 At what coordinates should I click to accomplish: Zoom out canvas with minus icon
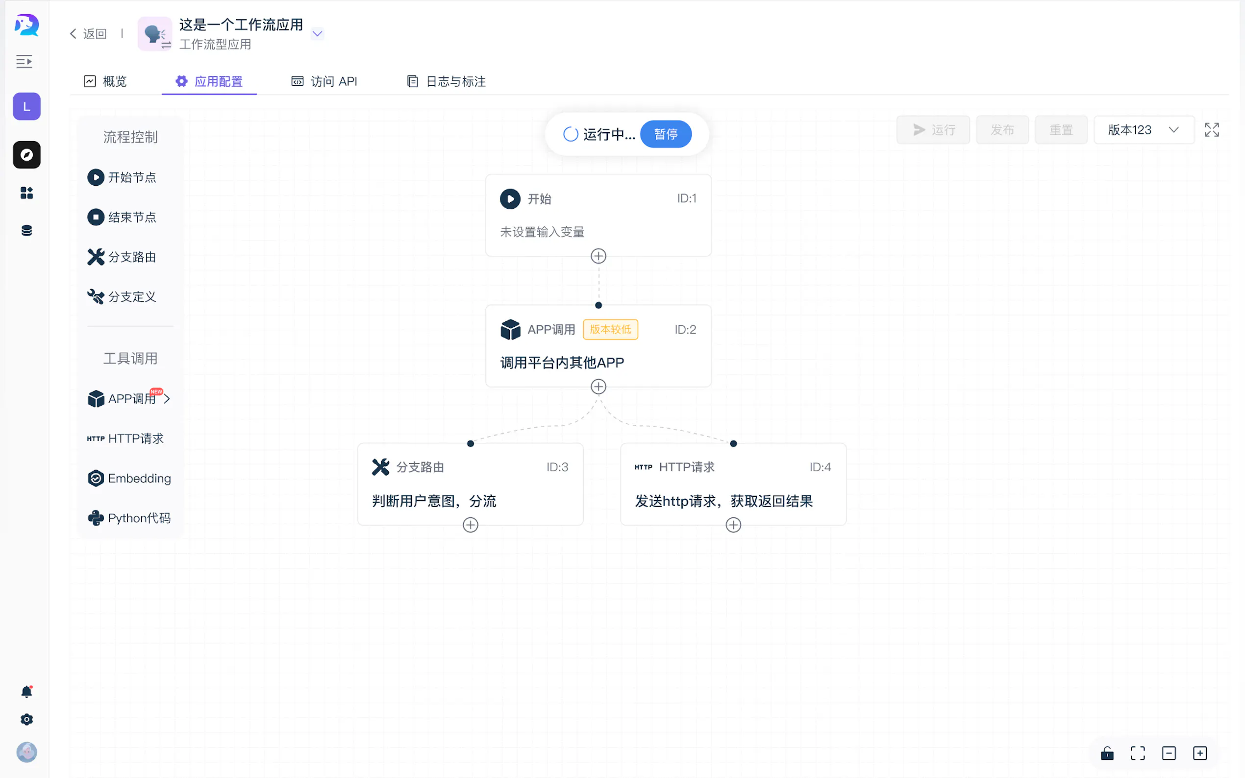[1169, 754]
